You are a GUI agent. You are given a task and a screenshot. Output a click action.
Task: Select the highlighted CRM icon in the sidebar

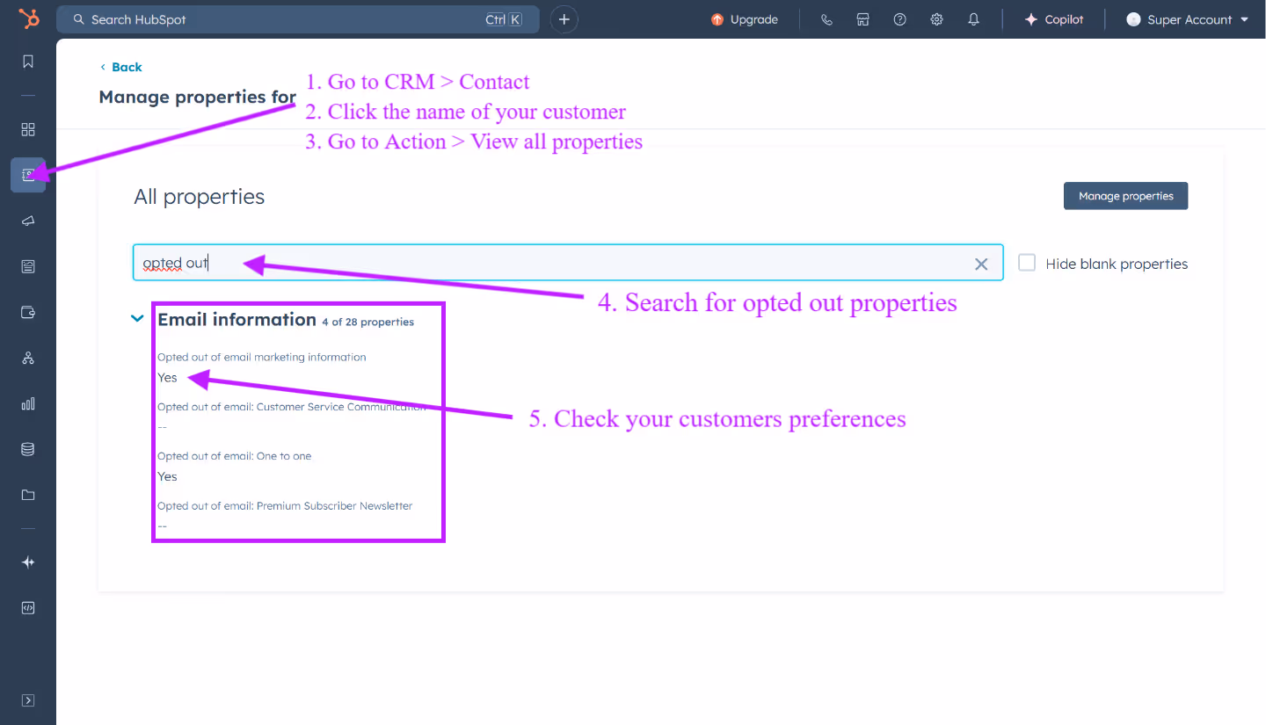click(27, 174)
